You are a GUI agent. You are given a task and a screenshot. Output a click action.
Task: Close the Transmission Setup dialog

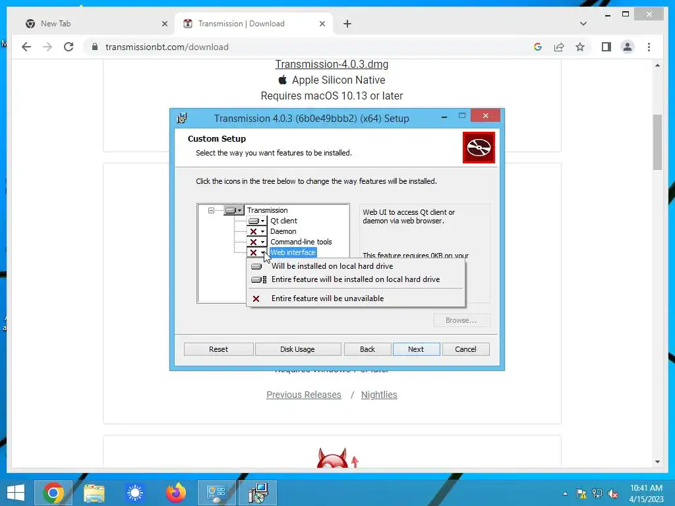point(486,116)
